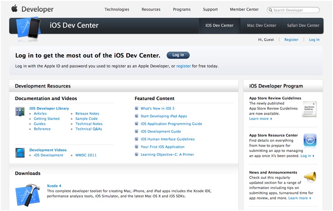Click the Development Videos filmstrip icon
This screenshot has height=211, width=333.
pyautogui.click(x=20, y=153)
